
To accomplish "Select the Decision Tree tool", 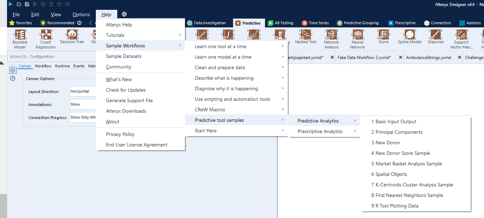I will [72, 36].
